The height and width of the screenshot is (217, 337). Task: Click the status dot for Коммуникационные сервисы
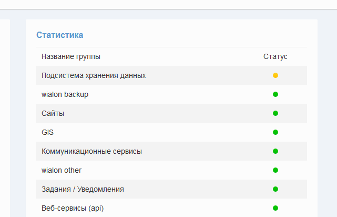(x=275, y=151)
